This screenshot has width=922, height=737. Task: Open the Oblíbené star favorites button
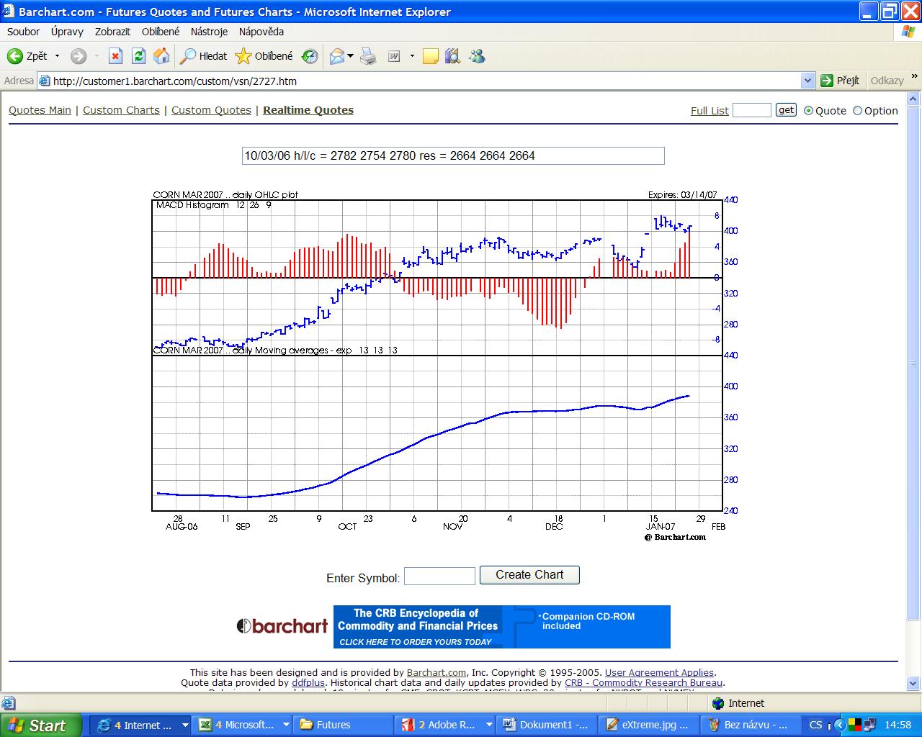pyautogui.click(x=264, y=56)
